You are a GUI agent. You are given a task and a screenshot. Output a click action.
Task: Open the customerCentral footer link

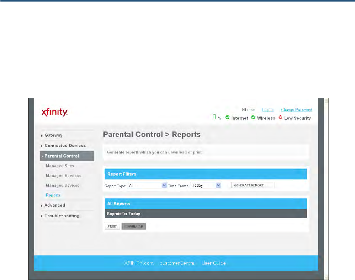[x=177, y=263]
